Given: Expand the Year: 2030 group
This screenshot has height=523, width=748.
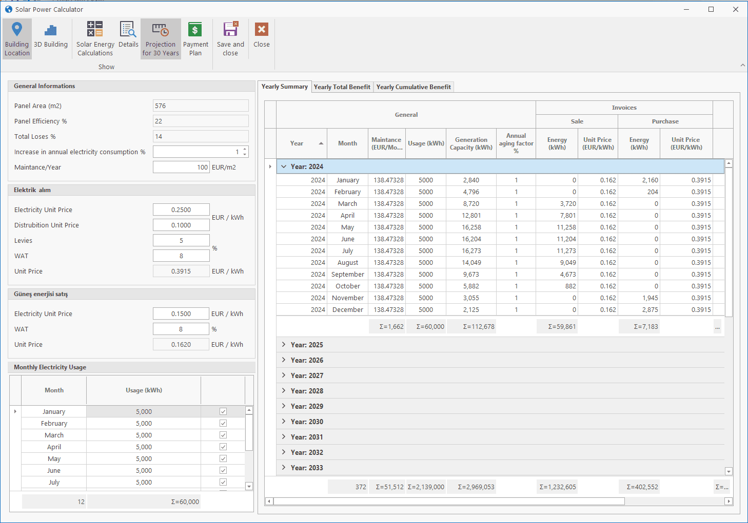Looking at the screenshot, I should pyautogui.click(x=284, y=422).
